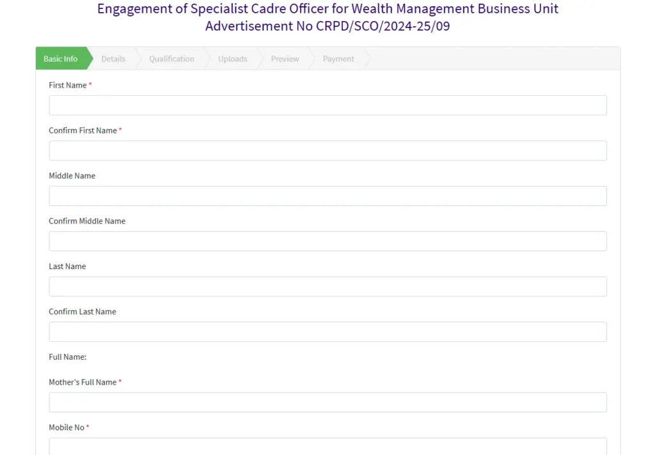Click the 'Confirm Last Name' label text
The image size is (655, 455).
[83, 312]
